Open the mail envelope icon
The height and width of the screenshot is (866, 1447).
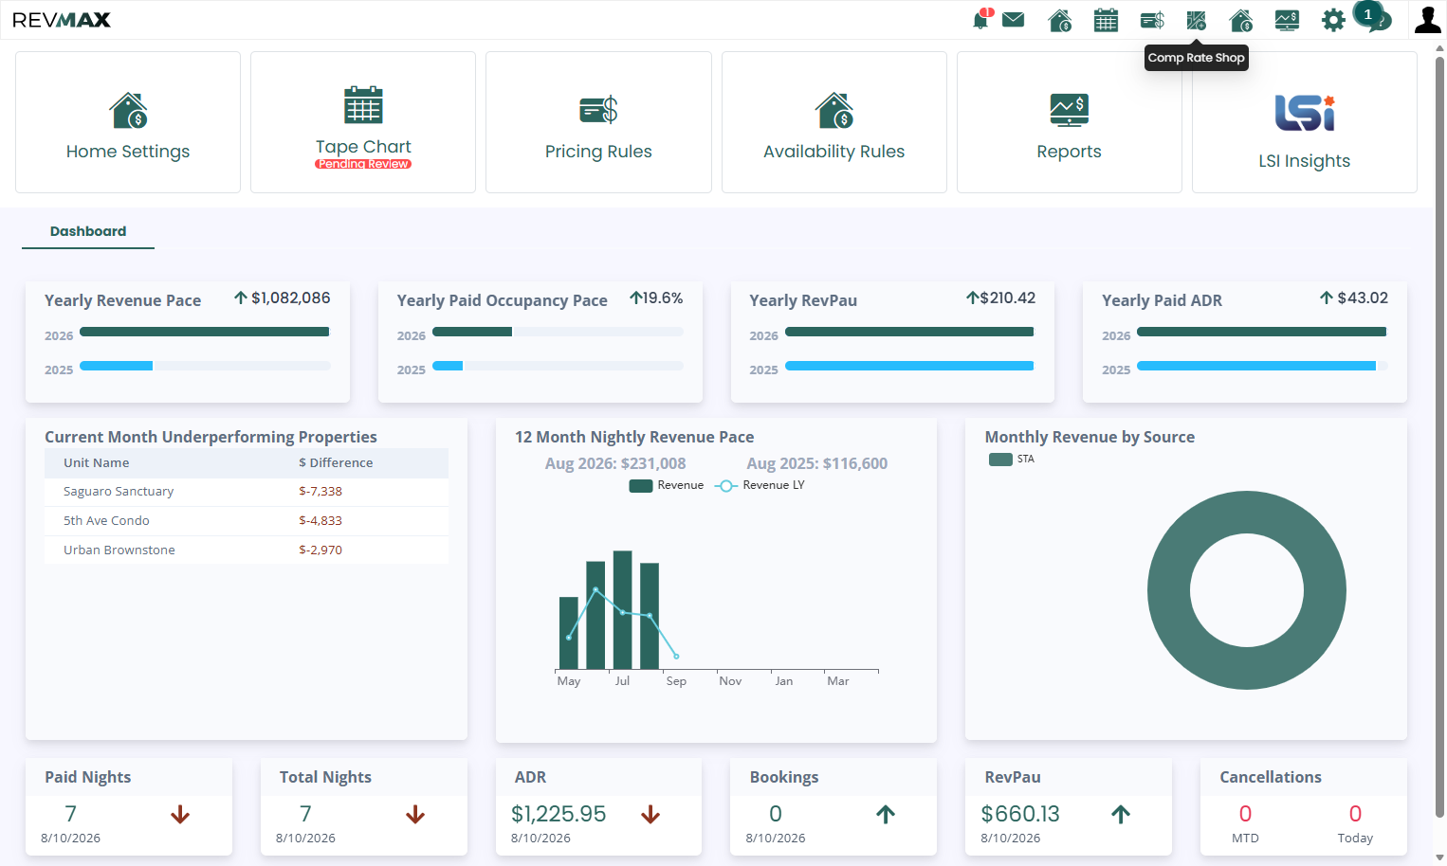click(x=1014, y=20)
